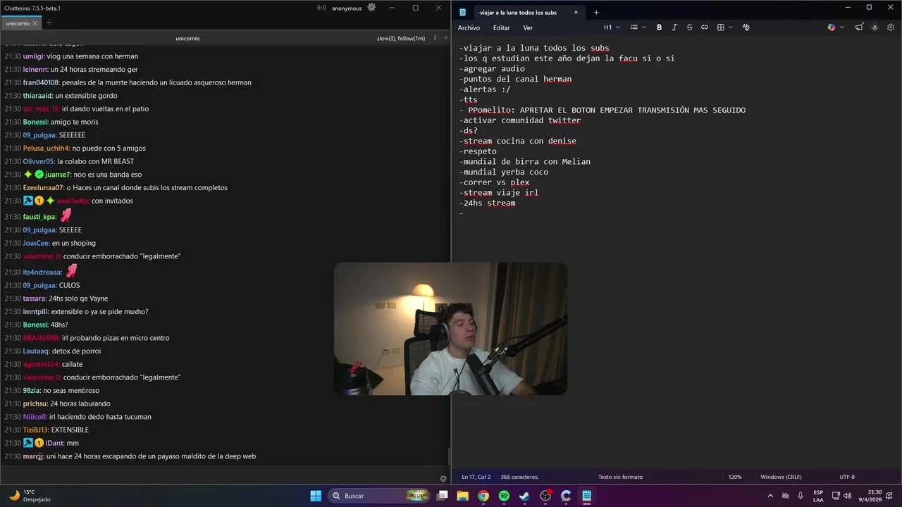Open the Windows Start menu

tap(316, 496)
